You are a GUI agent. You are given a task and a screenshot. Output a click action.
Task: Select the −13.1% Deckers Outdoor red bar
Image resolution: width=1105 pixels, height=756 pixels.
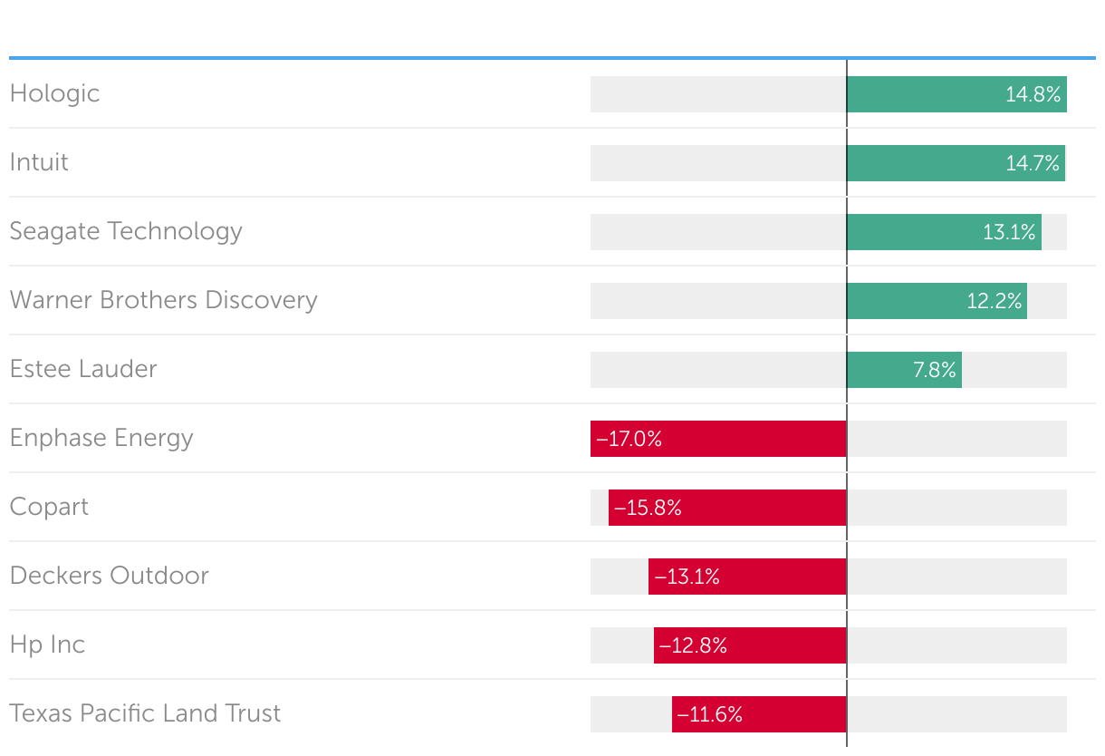pos(747,577)
